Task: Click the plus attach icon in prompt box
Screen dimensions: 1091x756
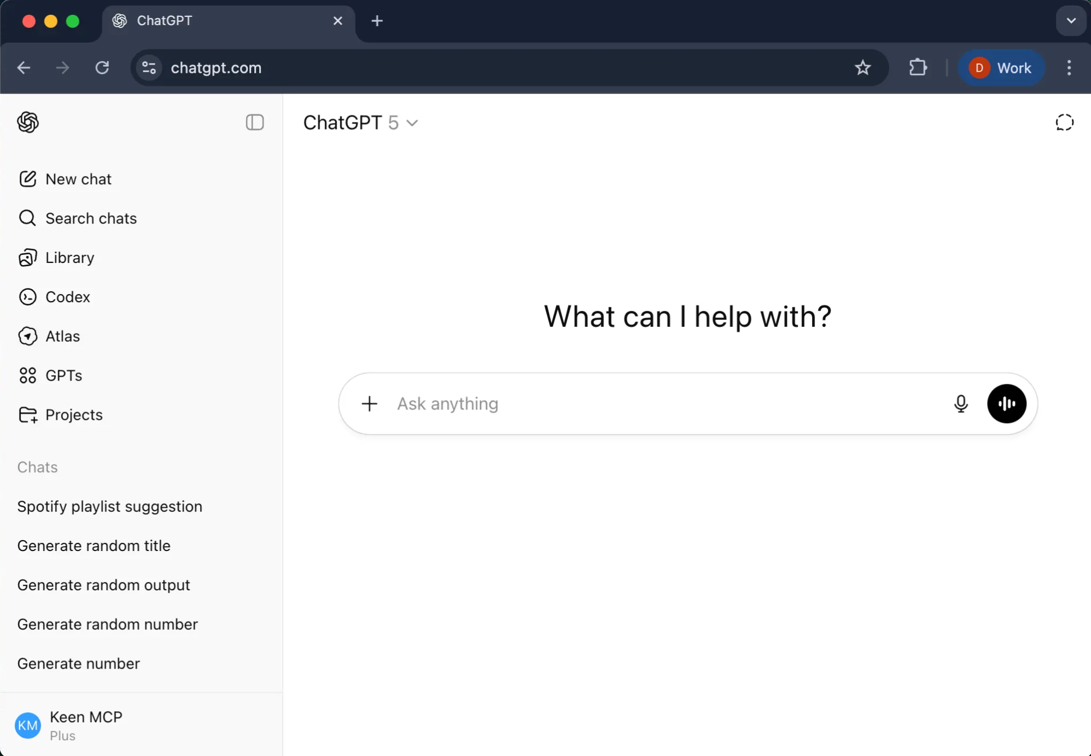Action: 370,403
